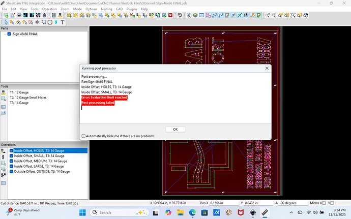Screen dimensions: 351x219
Task: Select tool T2: 12 Gauge Small Holes
Action: [28, 98]
